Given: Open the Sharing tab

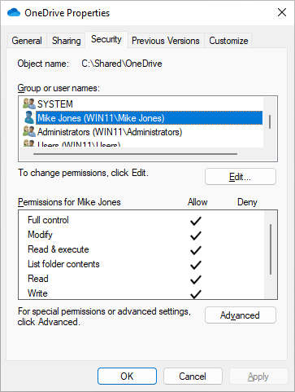Looking at the screenshot, I should click(x=67, y=41).
